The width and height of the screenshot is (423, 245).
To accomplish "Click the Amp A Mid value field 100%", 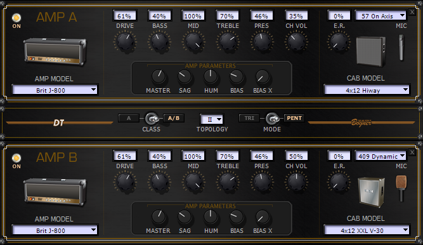I will (193, 16).
